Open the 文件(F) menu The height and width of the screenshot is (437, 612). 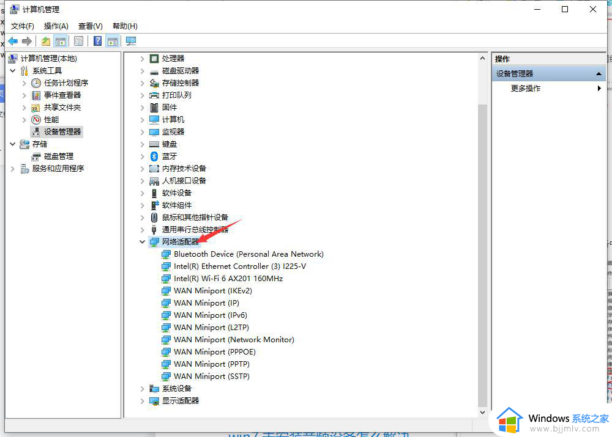(x=22, y=26)
